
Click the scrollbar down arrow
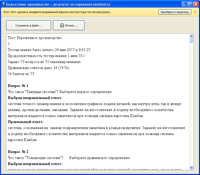click(x=191, y=167)
